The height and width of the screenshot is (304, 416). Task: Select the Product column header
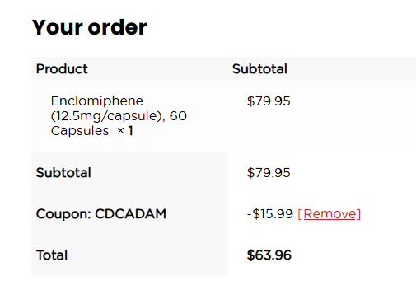tap(62, 68)
